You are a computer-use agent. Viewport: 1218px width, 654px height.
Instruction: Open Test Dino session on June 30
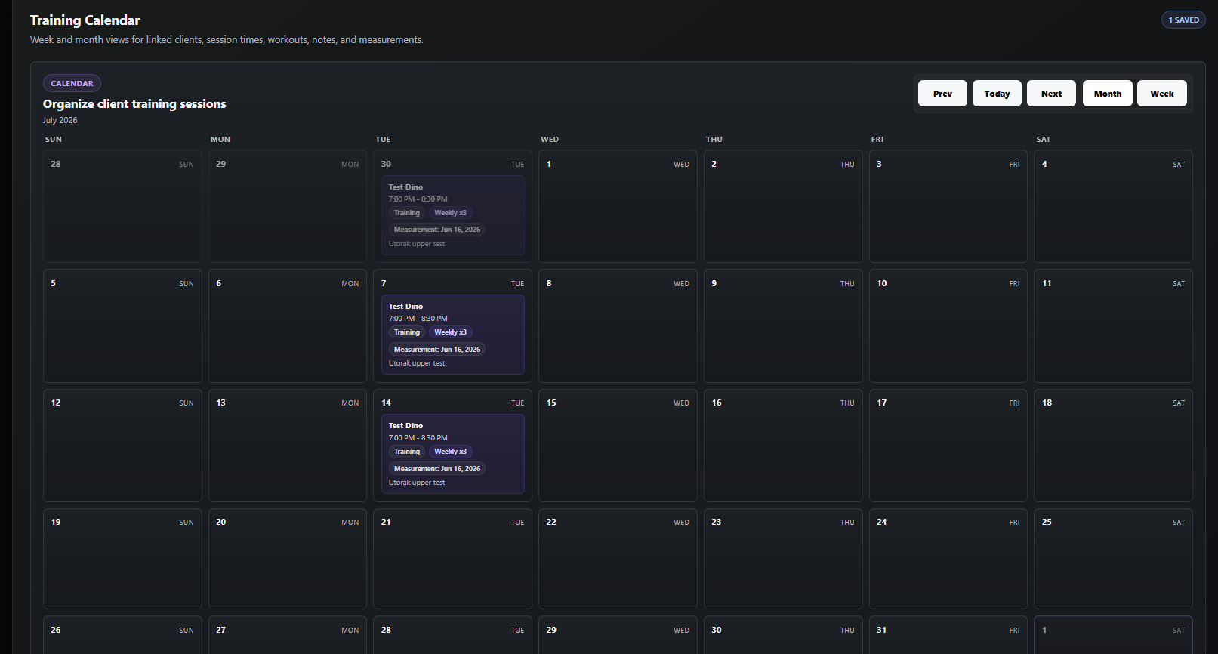(x=453, y=215)
